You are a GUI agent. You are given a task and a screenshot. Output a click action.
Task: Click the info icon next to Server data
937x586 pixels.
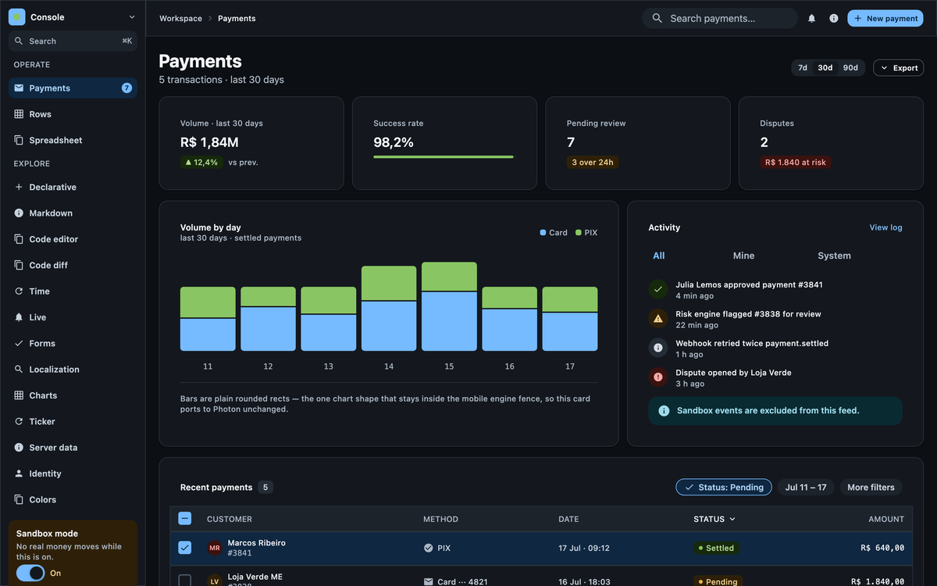point(19,448)
